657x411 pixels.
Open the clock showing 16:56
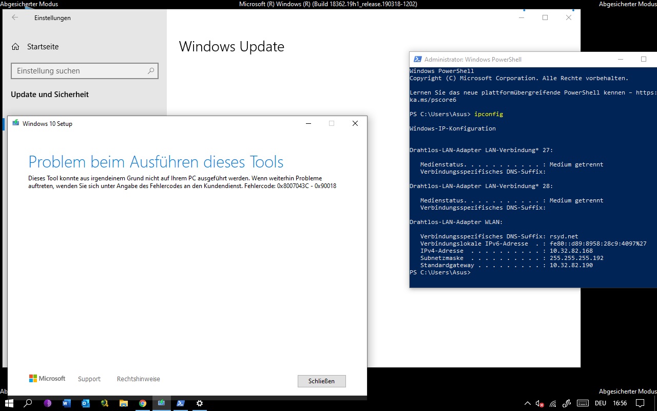click(x=620, y=403)
